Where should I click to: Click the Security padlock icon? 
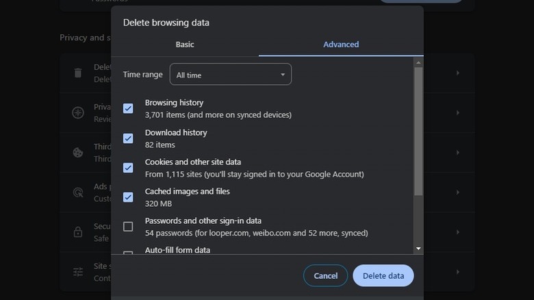78,232
